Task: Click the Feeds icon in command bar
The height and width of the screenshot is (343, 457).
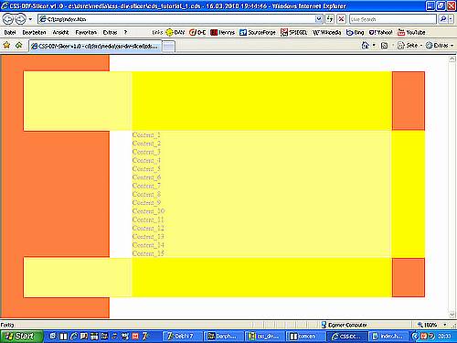Action: click(385, 46)
